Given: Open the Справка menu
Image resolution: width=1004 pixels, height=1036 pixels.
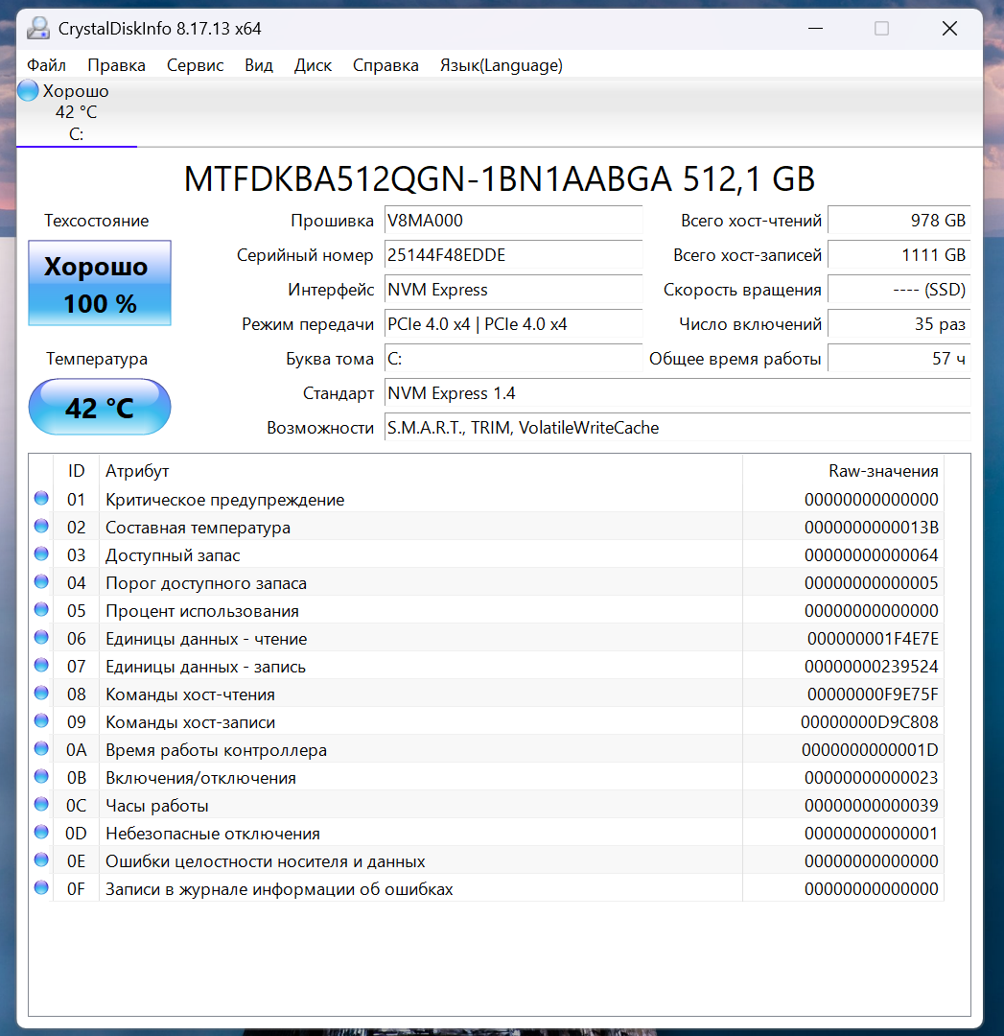Looking at the screenshot, I should coord(385,65).
